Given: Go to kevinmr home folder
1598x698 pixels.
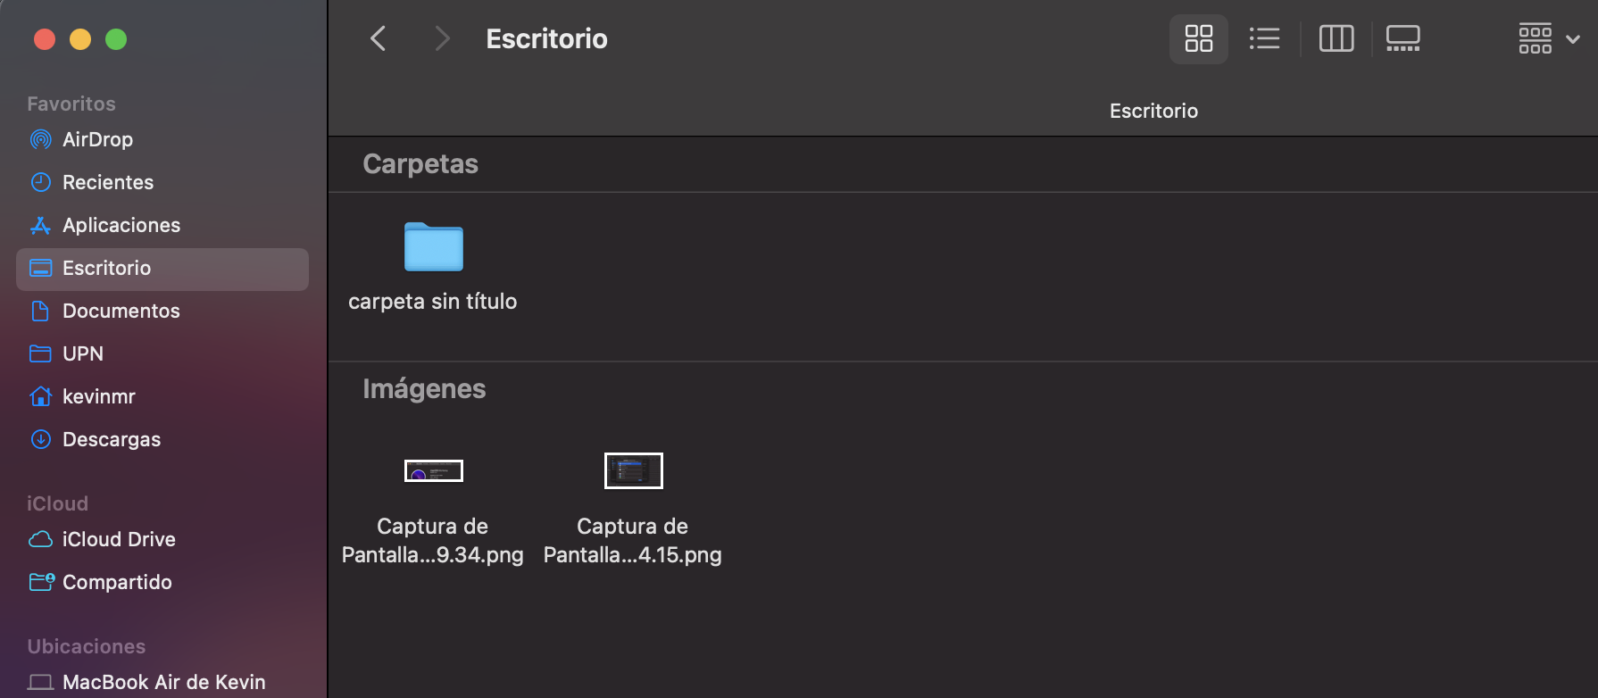Looking at the screenshot, I should [x=98, y=396].
